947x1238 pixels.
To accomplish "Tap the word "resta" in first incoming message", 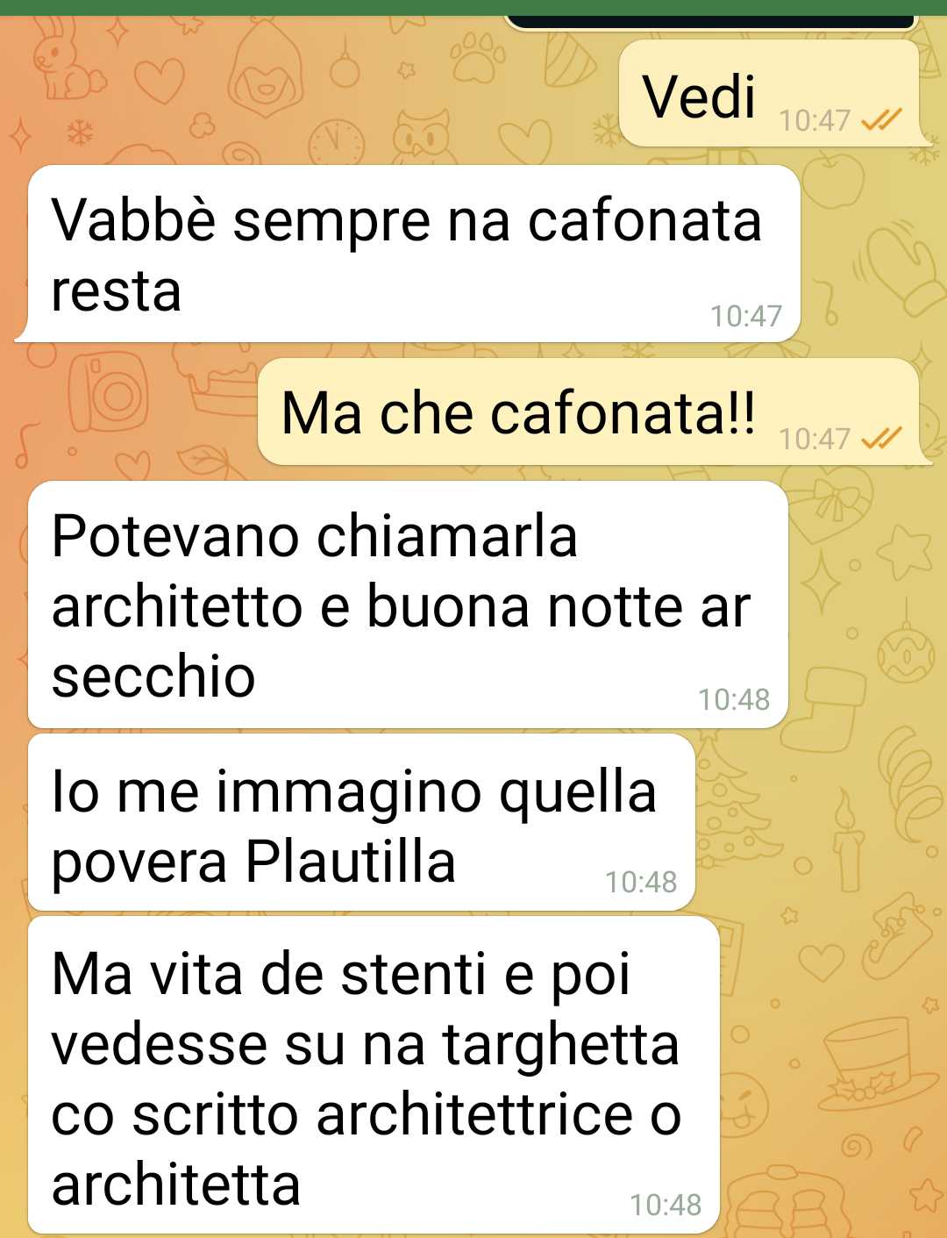I will [x=117, y=291].
